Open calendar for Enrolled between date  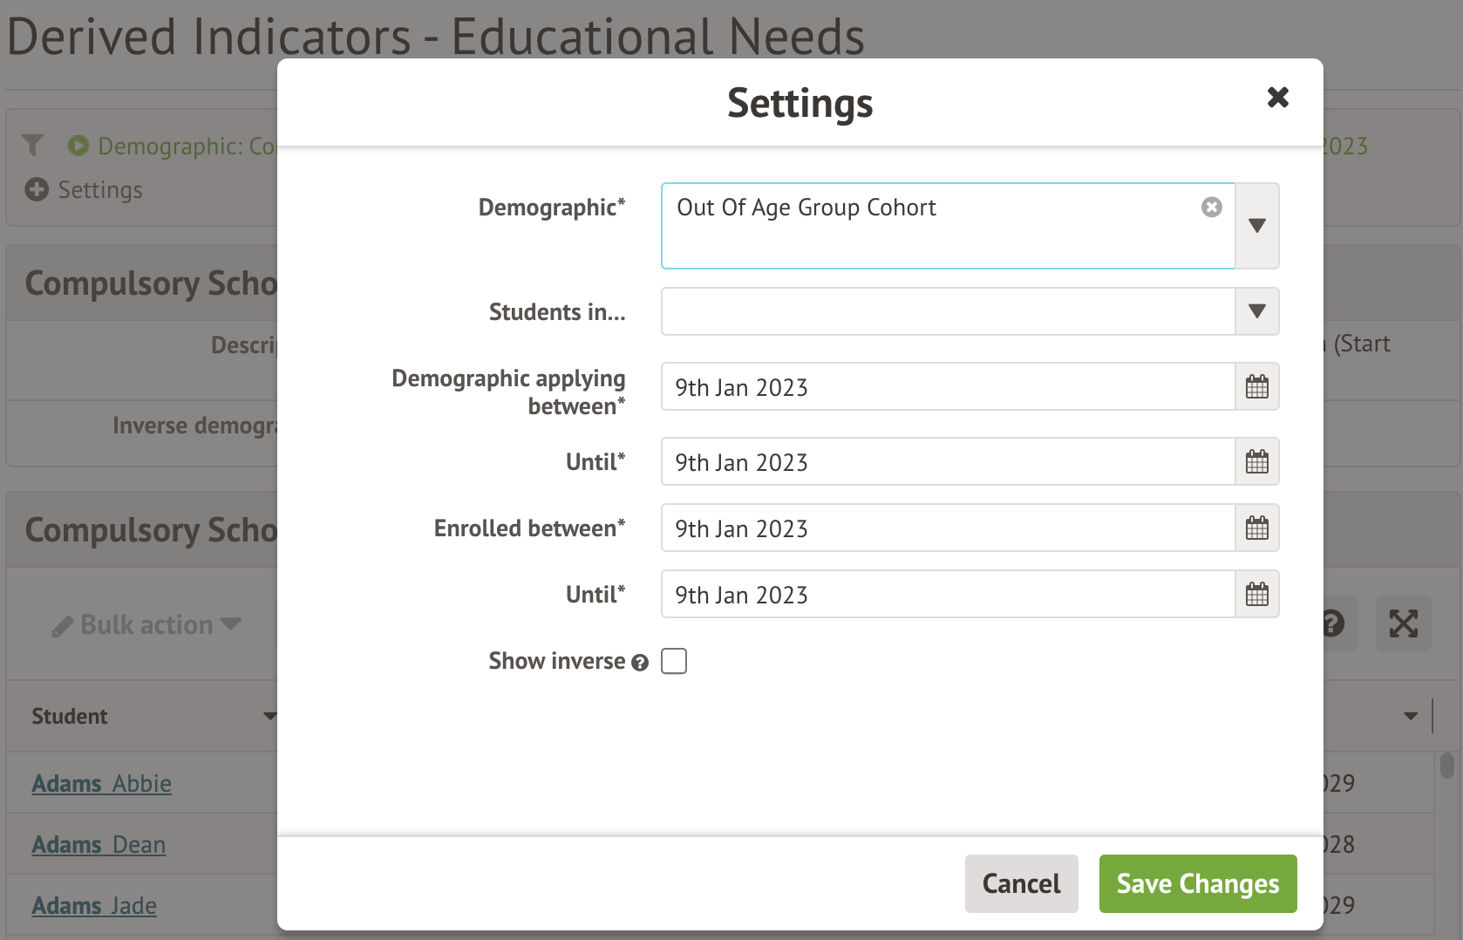1256,528
